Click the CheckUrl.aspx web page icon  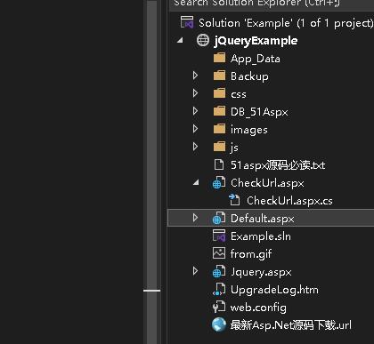point(219,182)
